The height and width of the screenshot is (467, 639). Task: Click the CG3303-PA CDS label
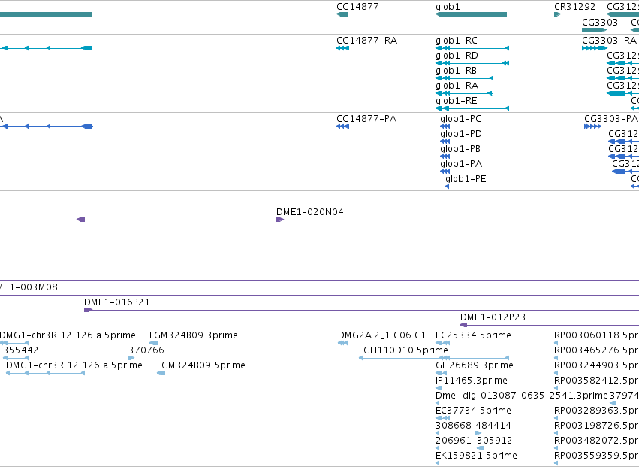[611, 119]
